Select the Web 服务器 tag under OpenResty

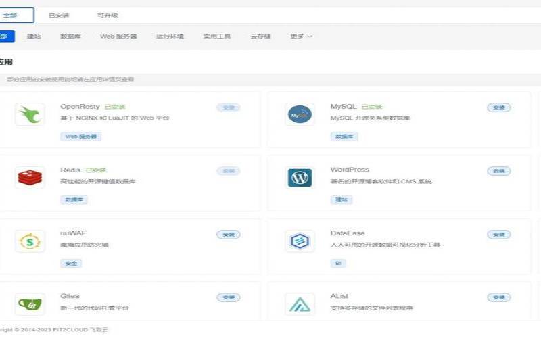point(80,137)
